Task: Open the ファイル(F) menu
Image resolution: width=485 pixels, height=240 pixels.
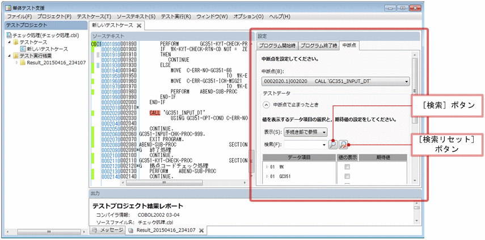Action: tap(19, 16)
